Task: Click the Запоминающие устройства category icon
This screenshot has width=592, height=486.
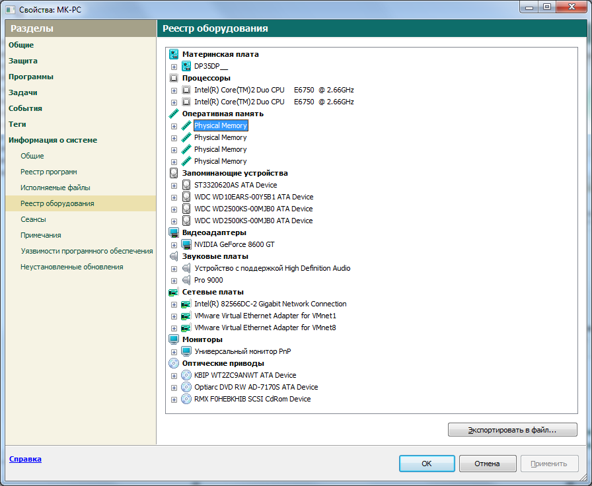Action: (174, 173)
